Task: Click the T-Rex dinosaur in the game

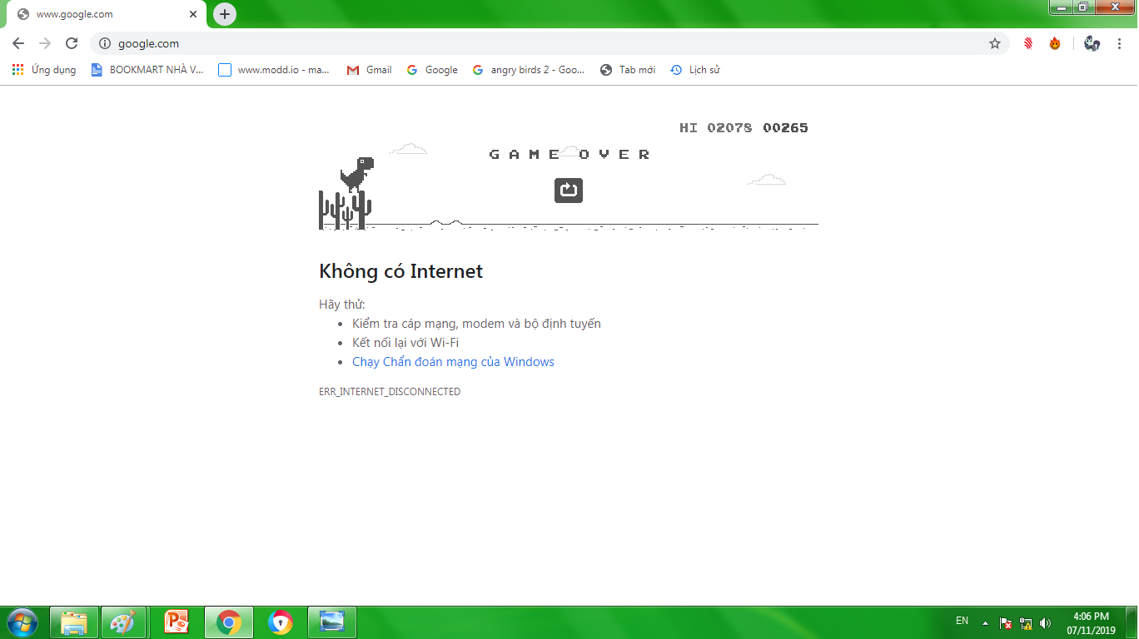Action: tap(356, 174)
